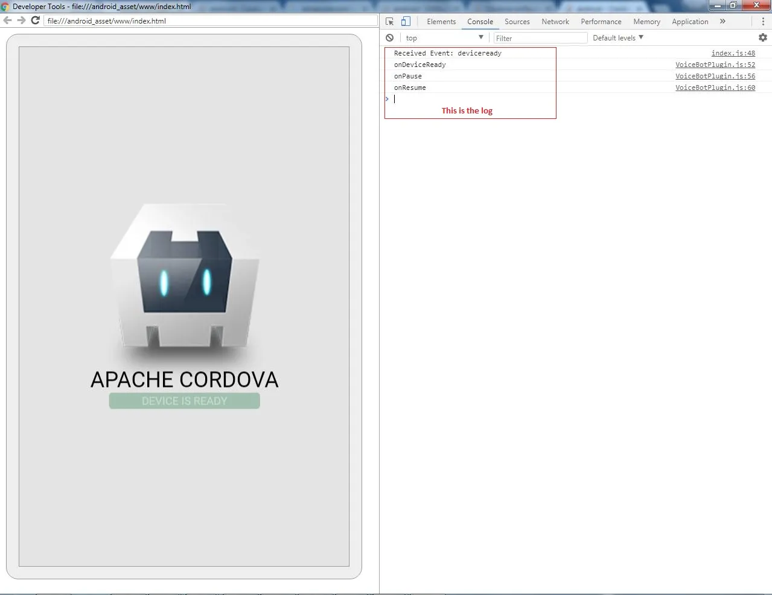Select the onDeviceReady log entry
This screenshot has height=595, width=772.
click(x=419, y=65)
